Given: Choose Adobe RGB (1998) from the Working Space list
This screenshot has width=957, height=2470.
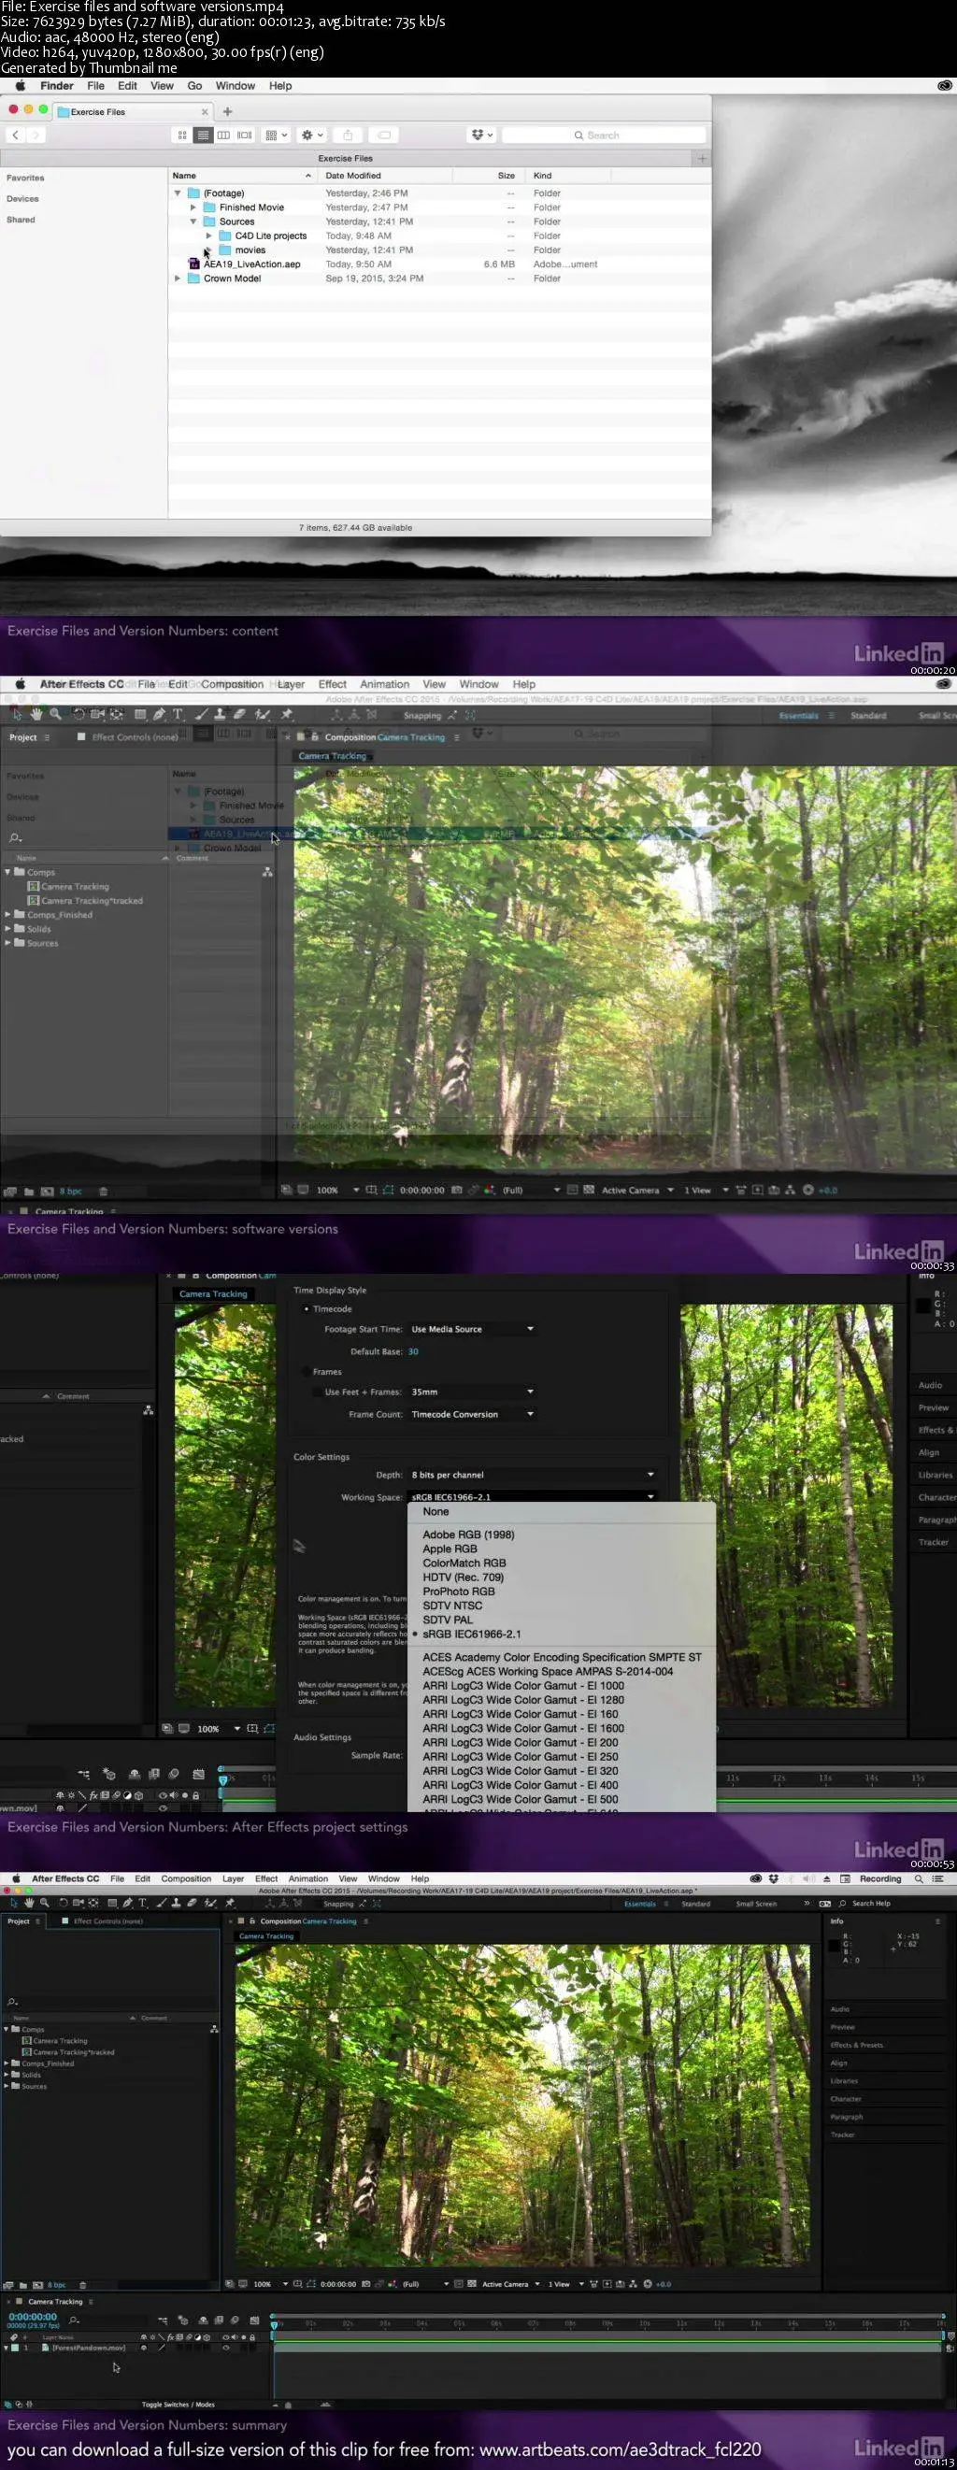Looking at the screenshot, I should [x=468, y=1535].
